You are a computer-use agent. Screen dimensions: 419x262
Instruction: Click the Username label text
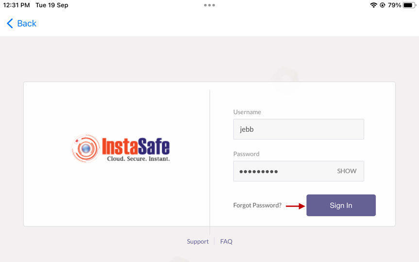click(x=247, y=112)
